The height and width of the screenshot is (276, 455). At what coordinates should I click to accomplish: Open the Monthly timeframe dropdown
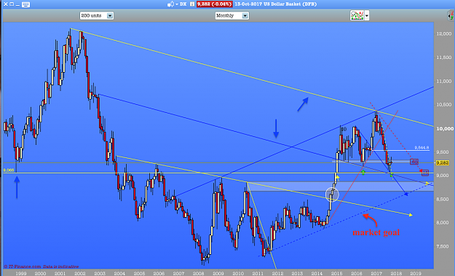pyautogui.click(x=232, y=16)
